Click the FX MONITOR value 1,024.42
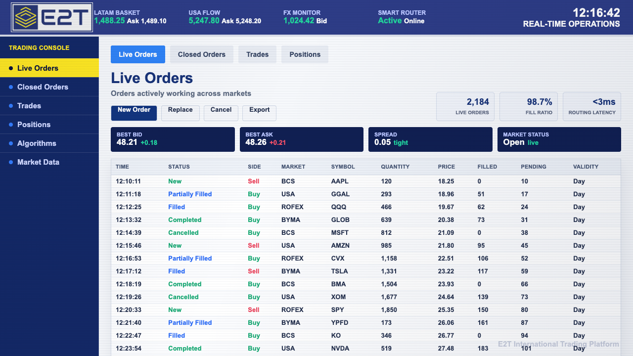The height and width of the screenshot is (356, 633). (x=299, y=21)
